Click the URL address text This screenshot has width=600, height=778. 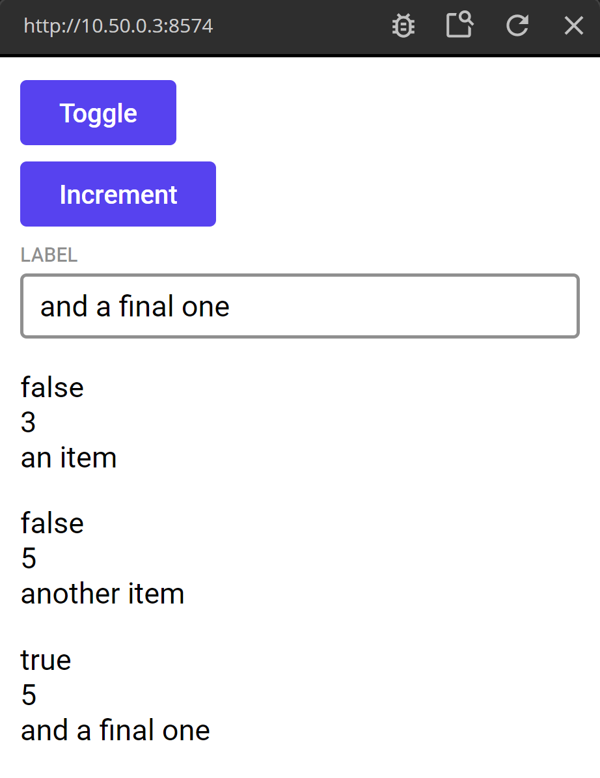pyautogui.click(x=118, y=26)
